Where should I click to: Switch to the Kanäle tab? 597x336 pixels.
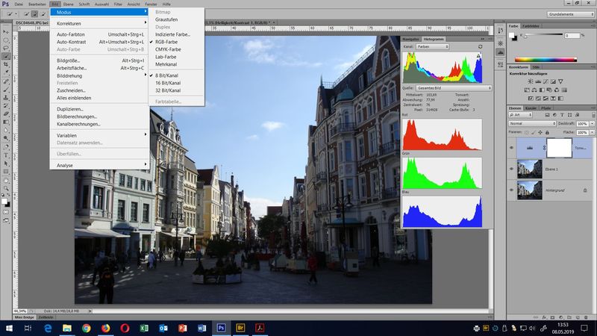pyautogui.click(x=531, y=108)
